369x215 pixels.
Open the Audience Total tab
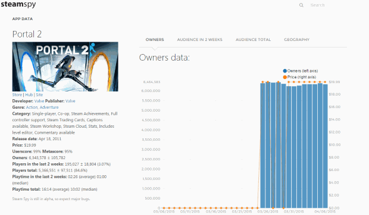click(253, 40)
